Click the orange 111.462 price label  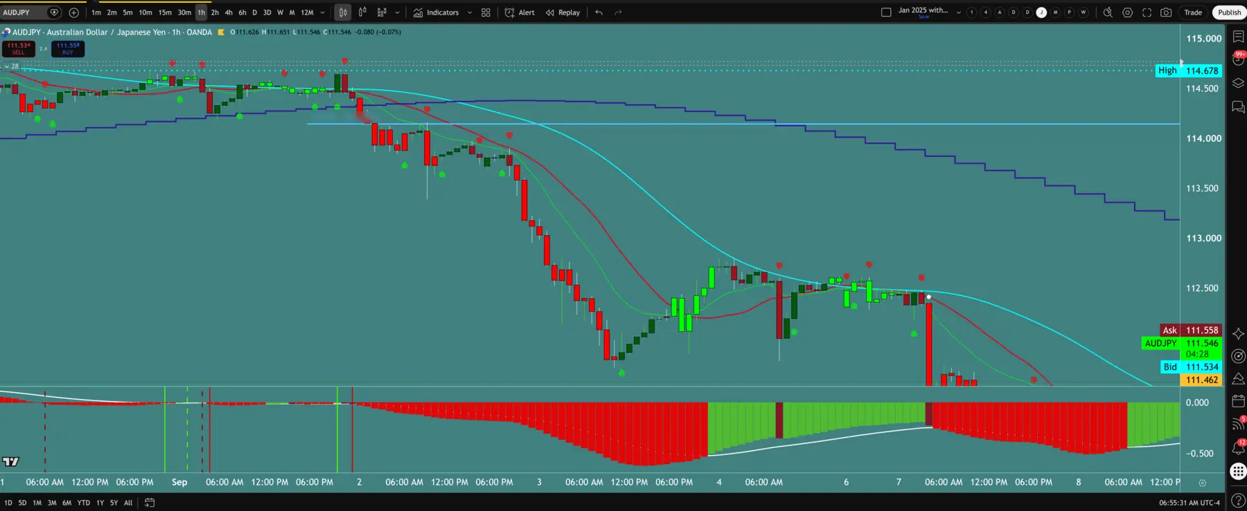[1202, 380]
